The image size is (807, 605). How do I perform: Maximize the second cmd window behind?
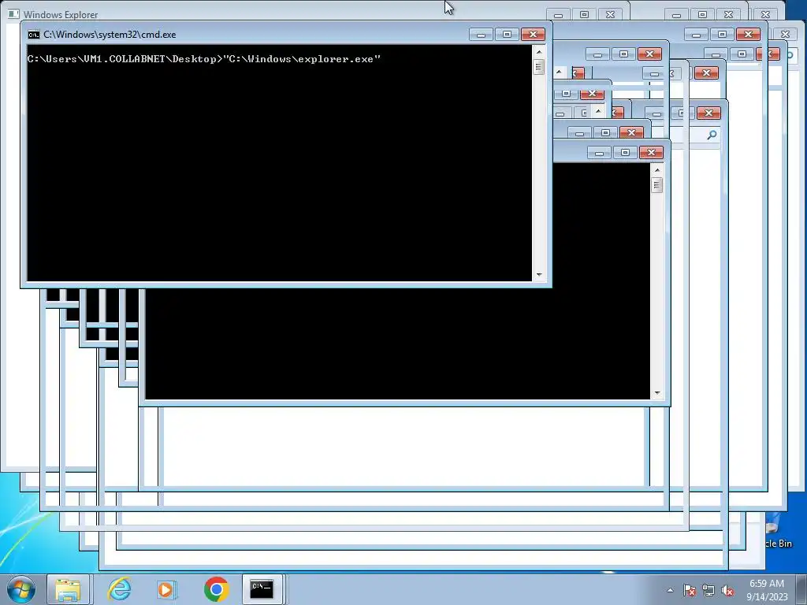pyautogui.click(x=625, y=152)
